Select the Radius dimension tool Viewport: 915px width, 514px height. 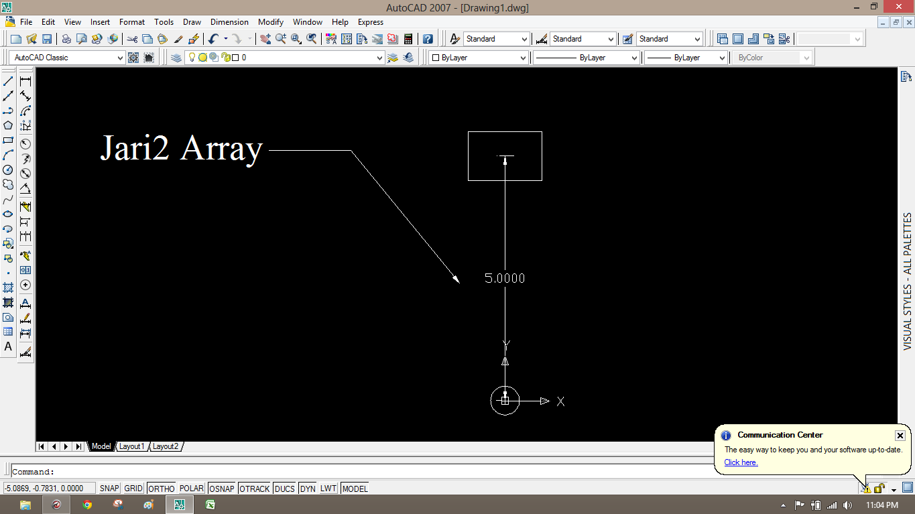(25, 144)
